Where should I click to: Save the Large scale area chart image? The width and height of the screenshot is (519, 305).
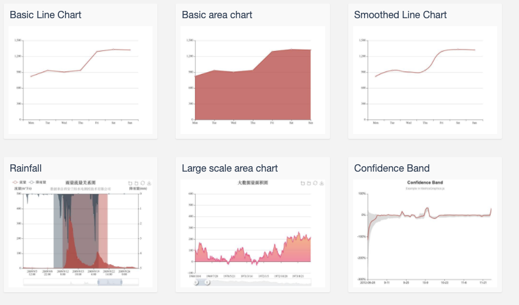click(321, 183)
